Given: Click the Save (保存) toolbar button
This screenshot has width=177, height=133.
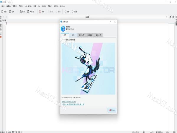Looking at the screenshot, I should click(22, 12).
